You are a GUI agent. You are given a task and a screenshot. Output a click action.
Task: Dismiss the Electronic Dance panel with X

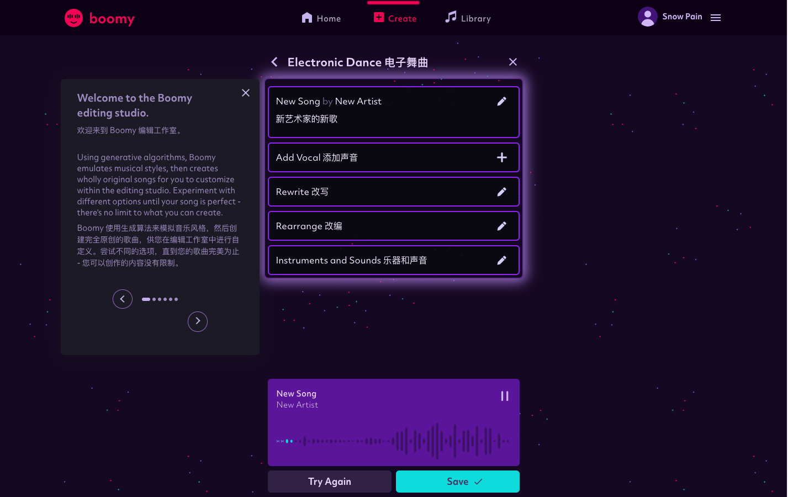[512, 62]
